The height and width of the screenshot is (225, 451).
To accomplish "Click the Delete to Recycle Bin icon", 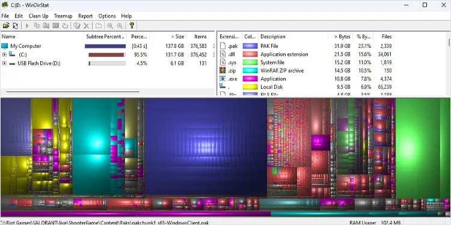I will pos(76,26).
